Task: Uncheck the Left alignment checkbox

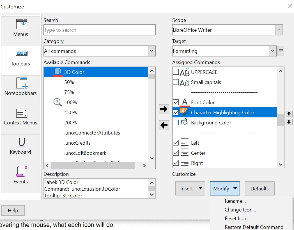Action: (176, 143)
